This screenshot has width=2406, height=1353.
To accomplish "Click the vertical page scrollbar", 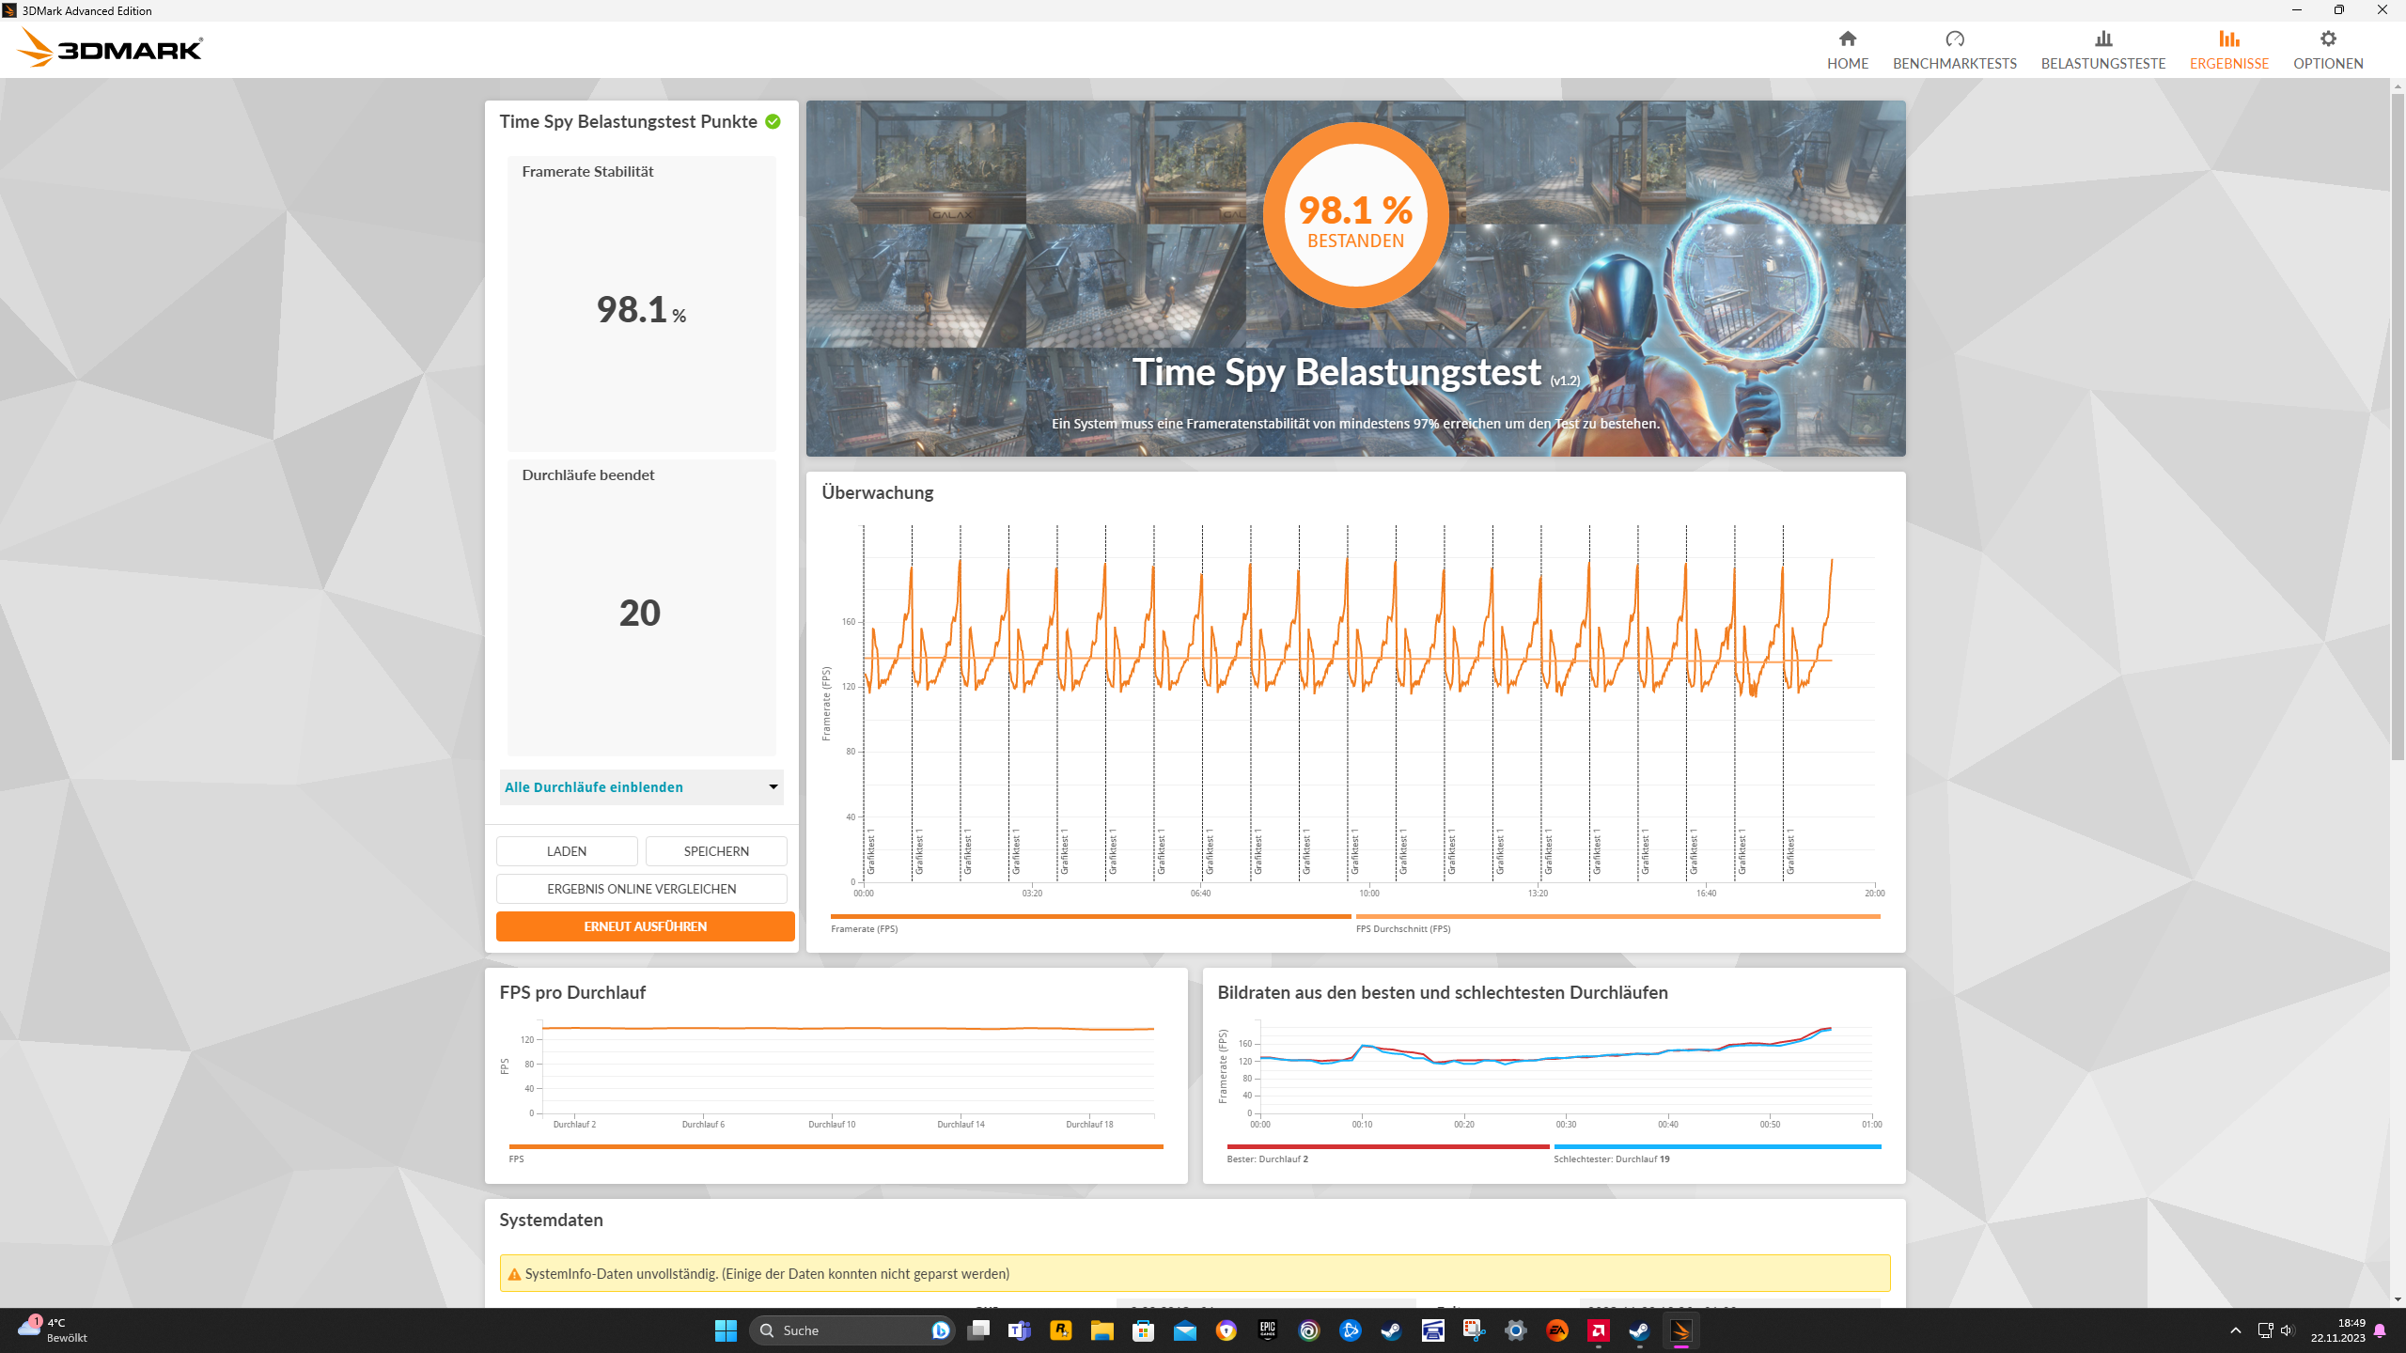I will [2397, 423].
